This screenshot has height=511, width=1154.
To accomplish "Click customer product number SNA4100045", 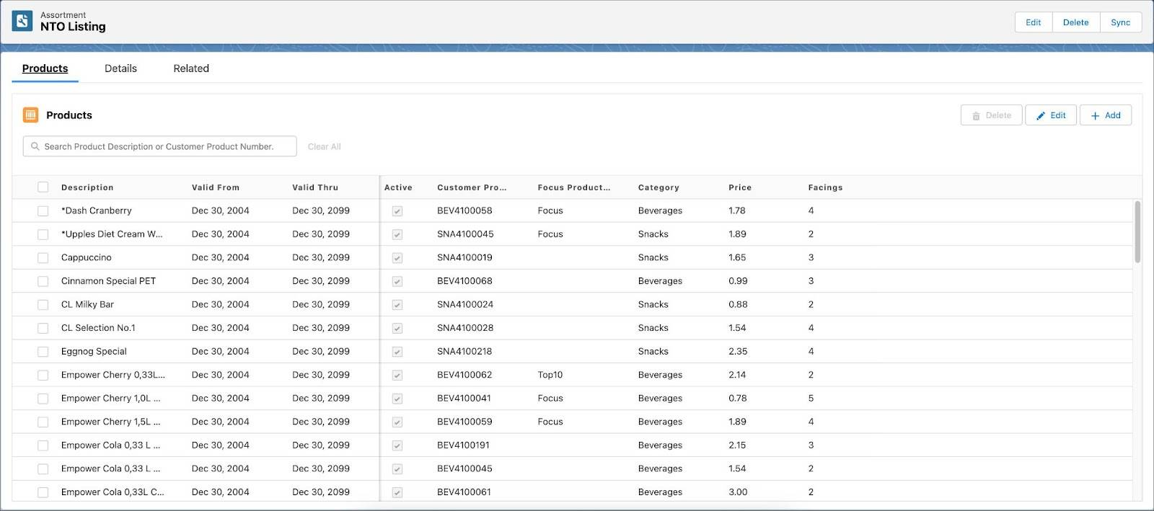I will point(465,234).
